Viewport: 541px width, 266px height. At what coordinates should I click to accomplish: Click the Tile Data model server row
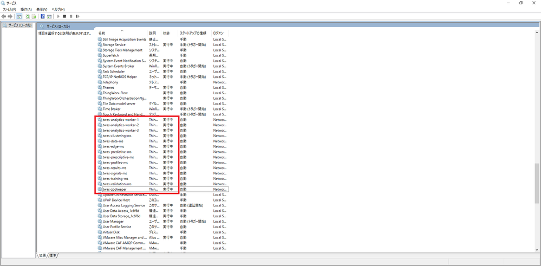[163, 103]
